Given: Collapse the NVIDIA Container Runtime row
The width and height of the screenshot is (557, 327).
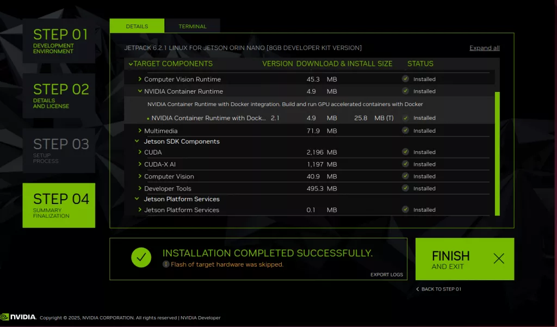Looking at the screenshot, I should click(x=140, y=91).
